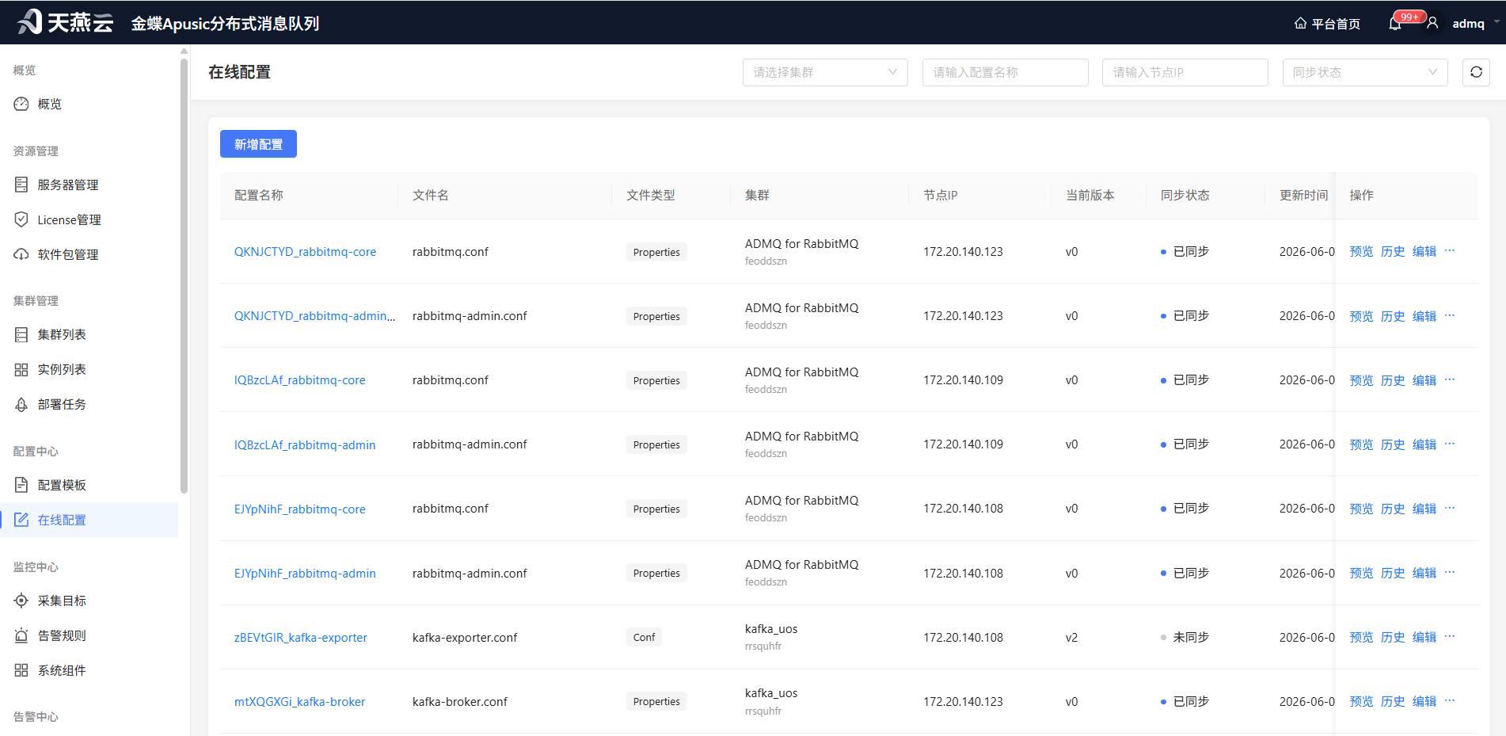Viewport: 1506px width, 736px height.
Task: Click the 未同步 status text
Action: (1190, 637)
